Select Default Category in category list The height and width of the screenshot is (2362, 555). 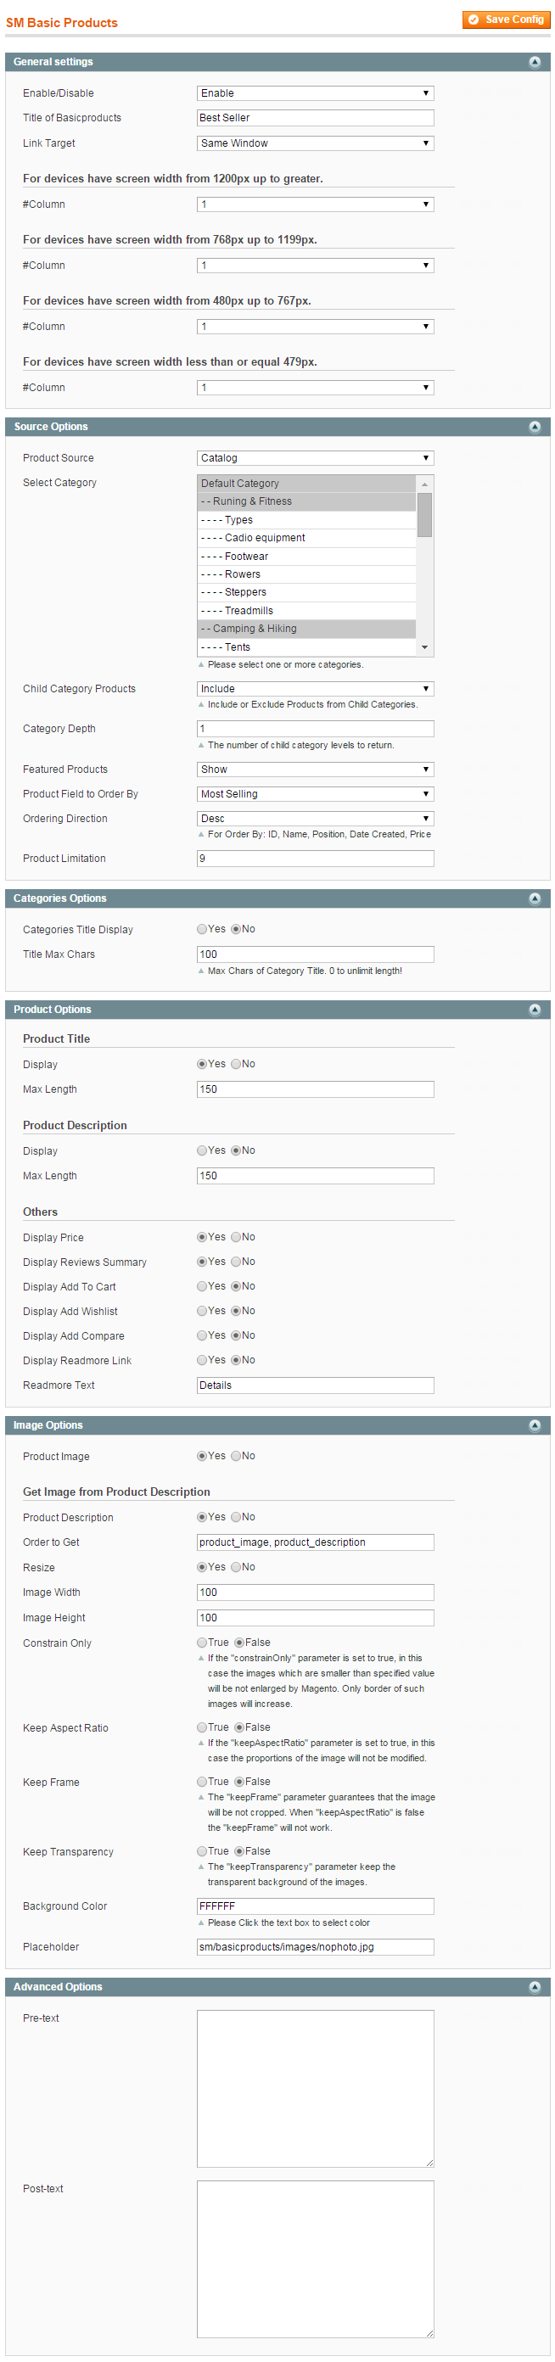click(306, 484)
